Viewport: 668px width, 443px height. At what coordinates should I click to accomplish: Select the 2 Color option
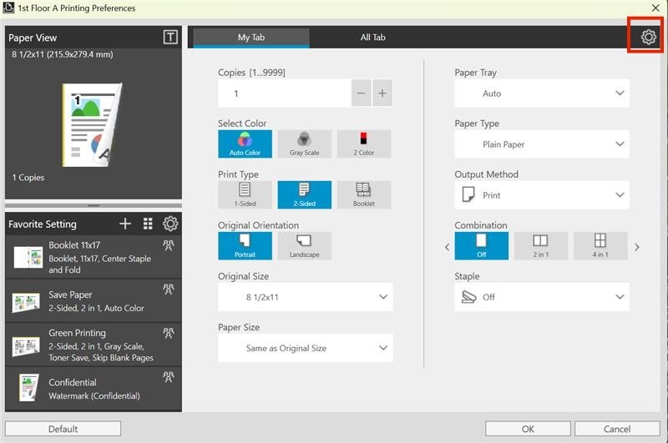coord(364,143)
